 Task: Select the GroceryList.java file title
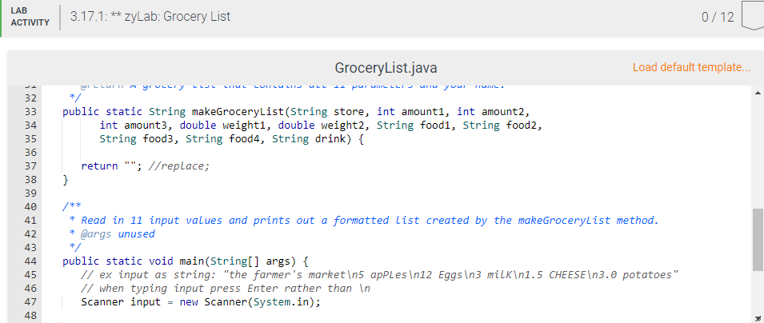tap(386, 68)
